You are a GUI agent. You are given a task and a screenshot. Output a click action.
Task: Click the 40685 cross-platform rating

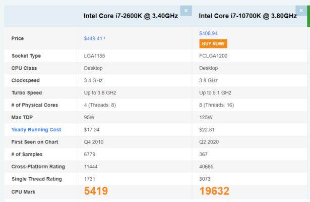click(206, 167)
